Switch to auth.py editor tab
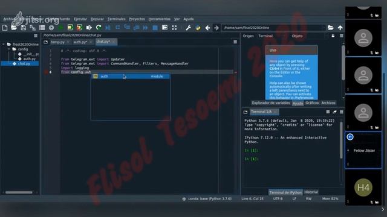This screenshot has height=217, width=387. (80, 42)
